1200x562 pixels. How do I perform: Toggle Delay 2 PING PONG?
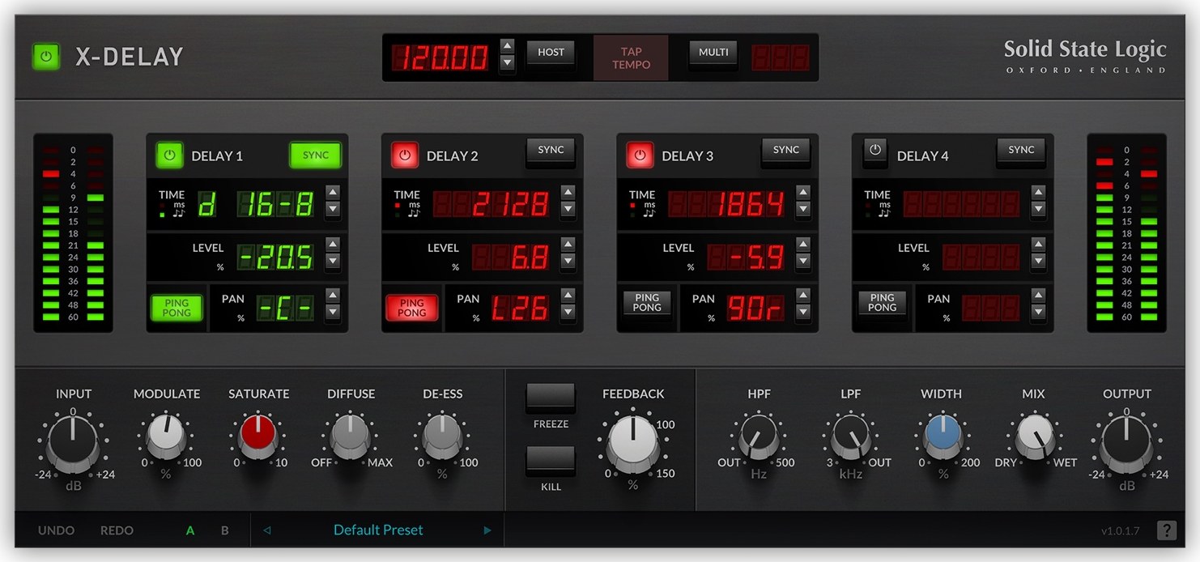click(x=411, y=308)
